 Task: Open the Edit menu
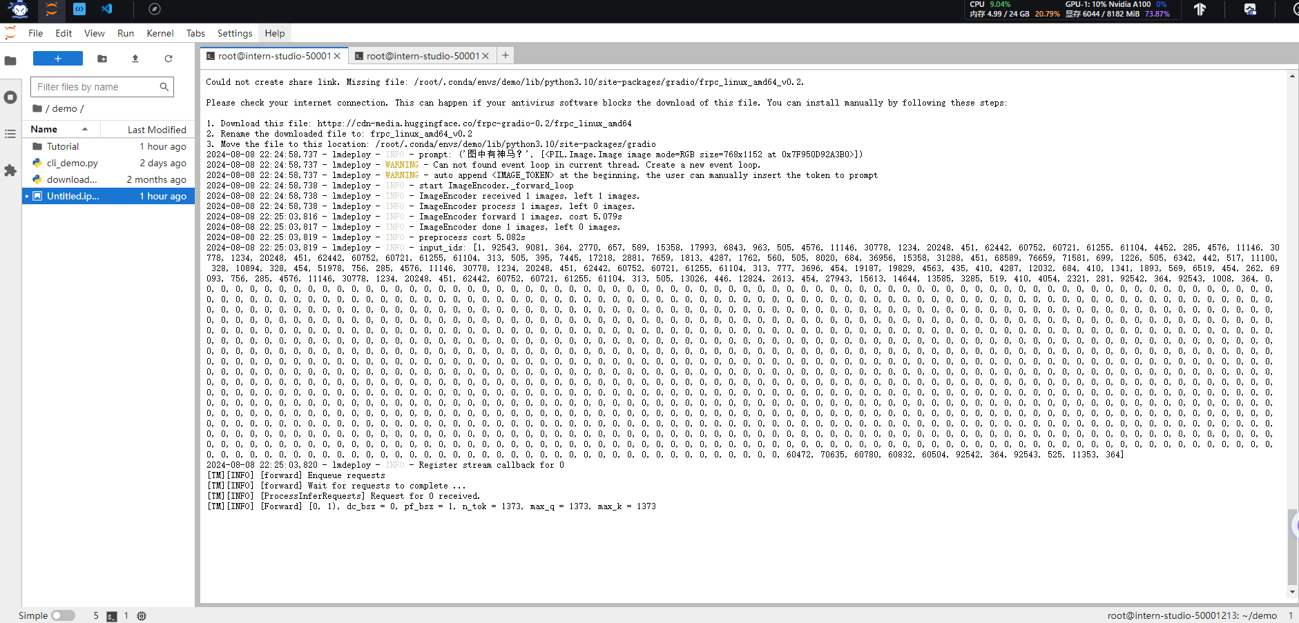[64, 33]
